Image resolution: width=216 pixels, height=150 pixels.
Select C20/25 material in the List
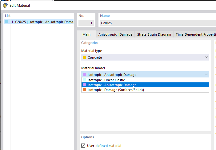(43, 22)
